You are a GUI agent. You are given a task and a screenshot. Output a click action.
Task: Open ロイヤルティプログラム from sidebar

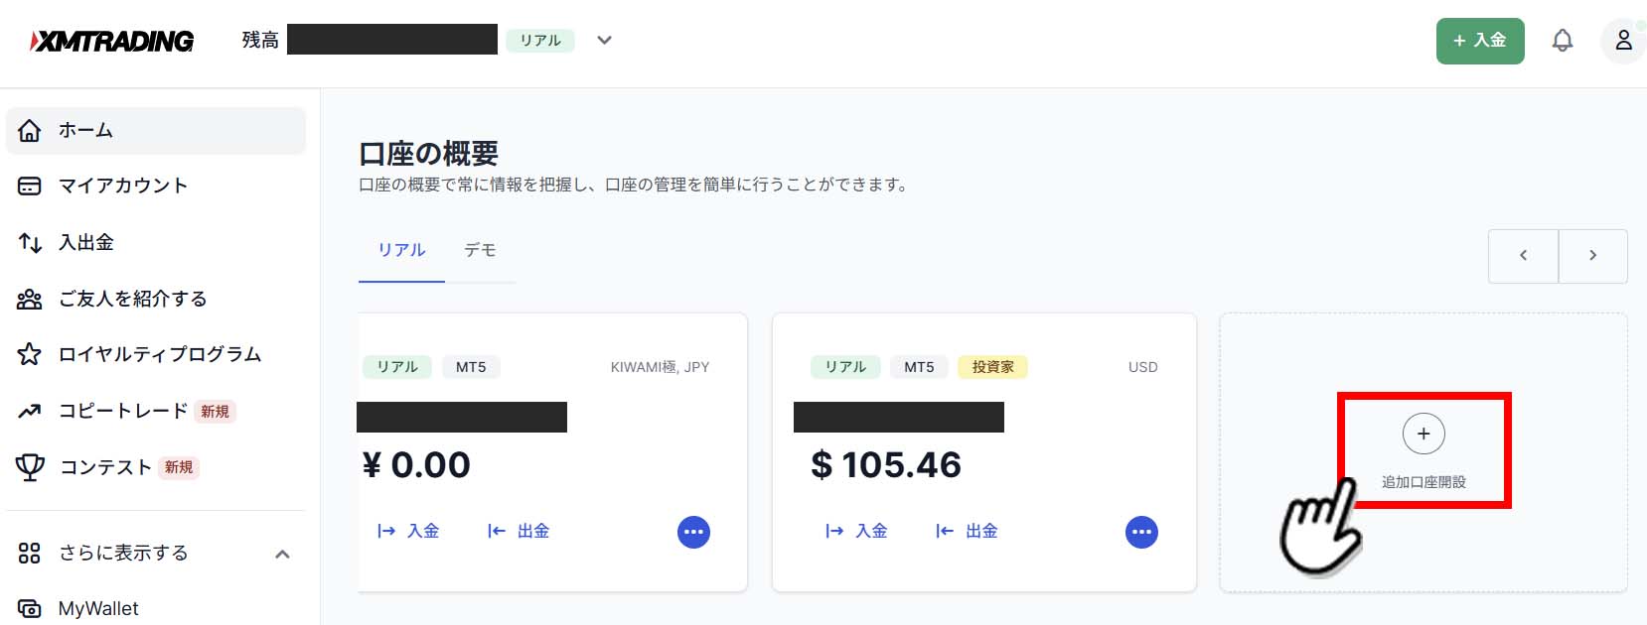[159, 354]
